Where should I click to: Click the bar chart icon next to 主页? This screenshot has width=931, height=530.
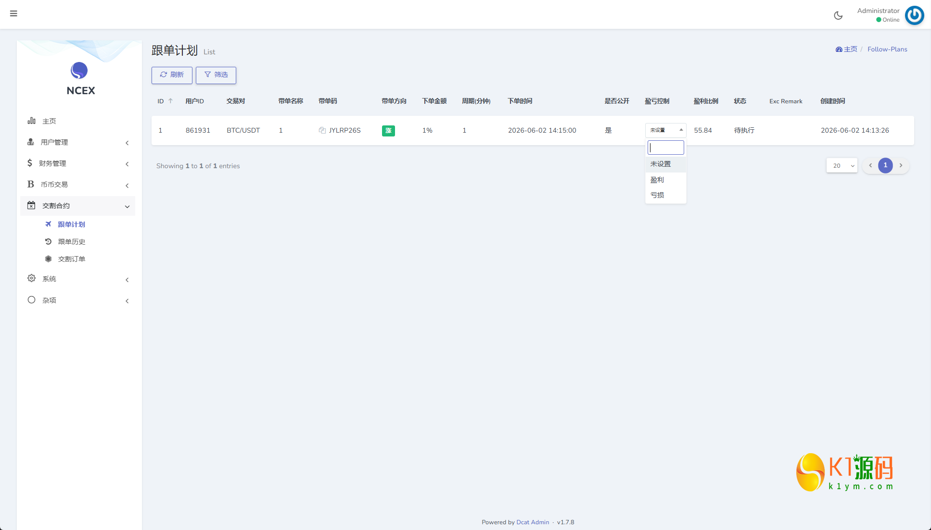(x=31, y=121)
